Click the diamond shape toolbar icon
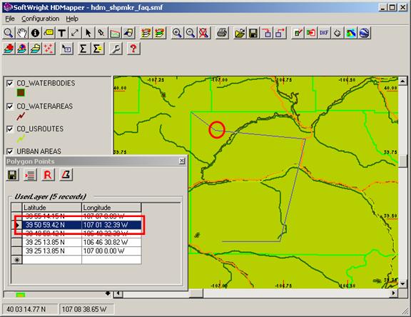411x317 pixels. (338, 33)
